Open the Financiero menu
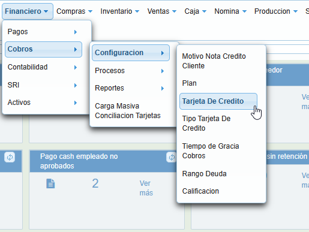 pos(28,11)
